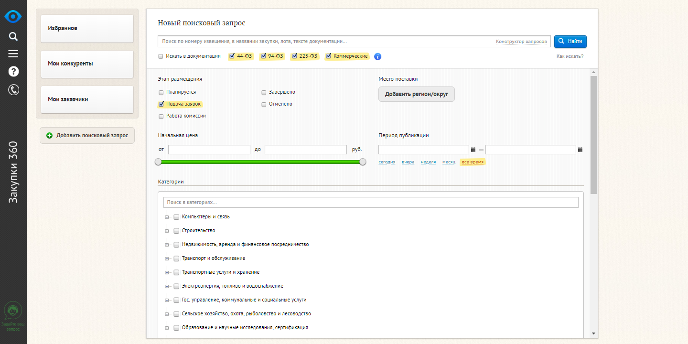Click the scrollbar up arrow
This screenshot has width=688, height=344.
[594, 72]
